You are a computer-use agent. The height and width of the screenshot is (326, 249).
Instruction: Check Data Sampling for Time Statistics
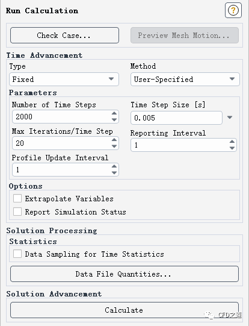point(17,254)
